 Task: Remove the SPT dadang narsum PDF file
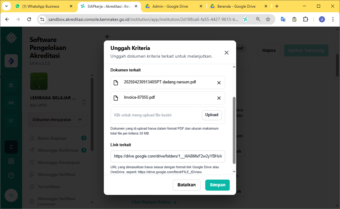219,83
